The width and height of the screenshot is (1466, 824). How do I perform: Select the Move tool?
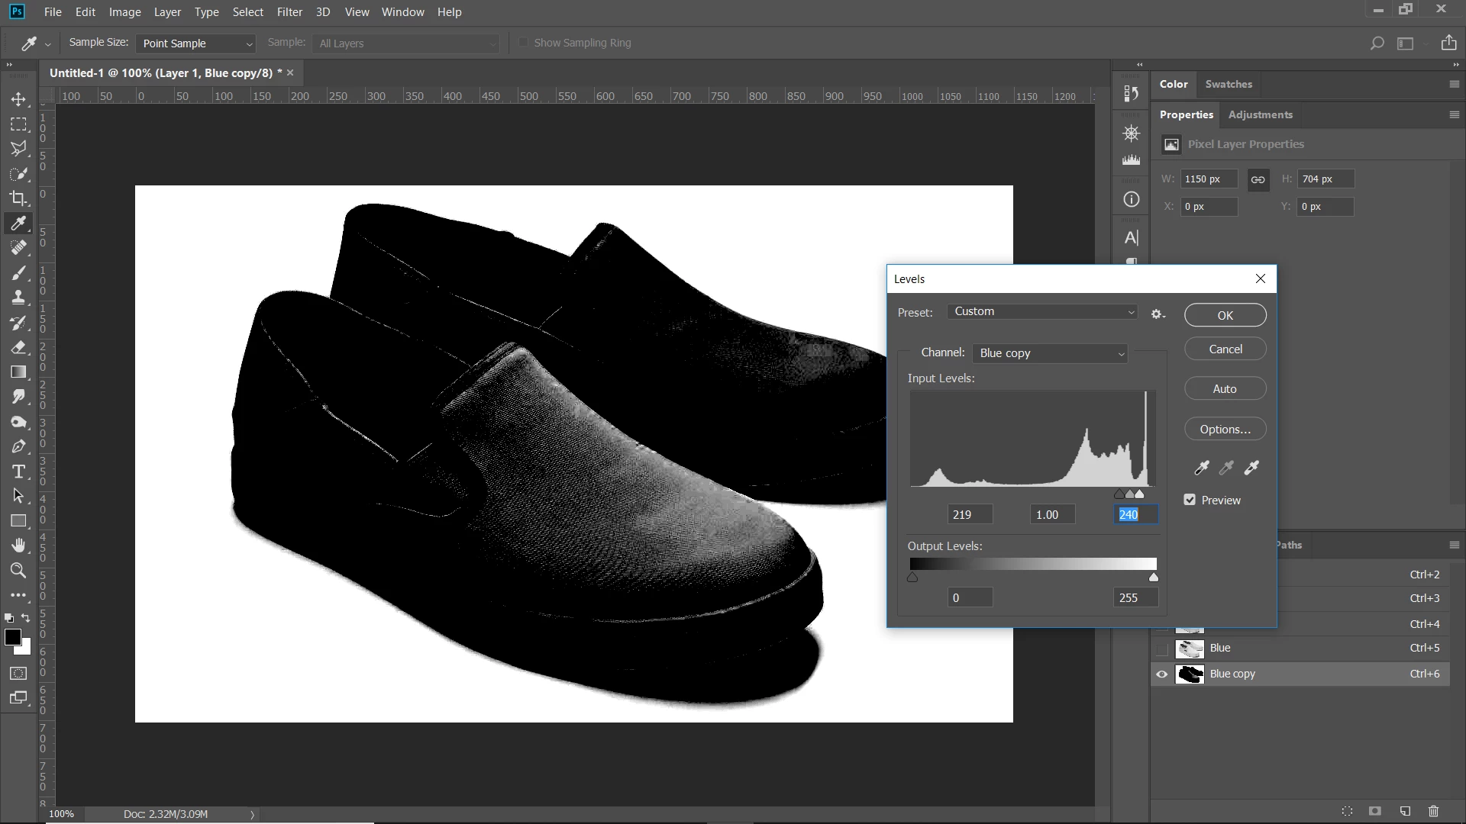tap(18, 99)
